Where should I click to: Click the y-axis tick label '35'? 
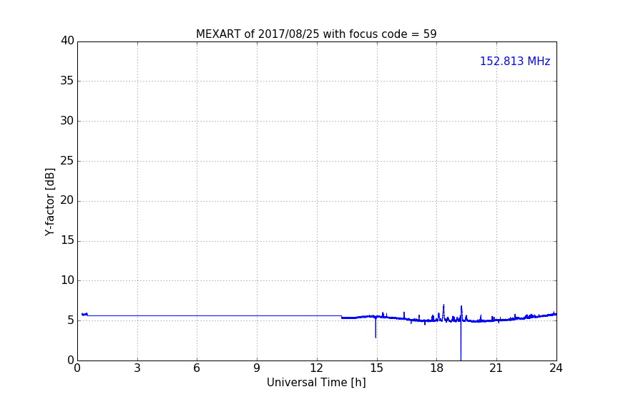click(x=67, y=81)
